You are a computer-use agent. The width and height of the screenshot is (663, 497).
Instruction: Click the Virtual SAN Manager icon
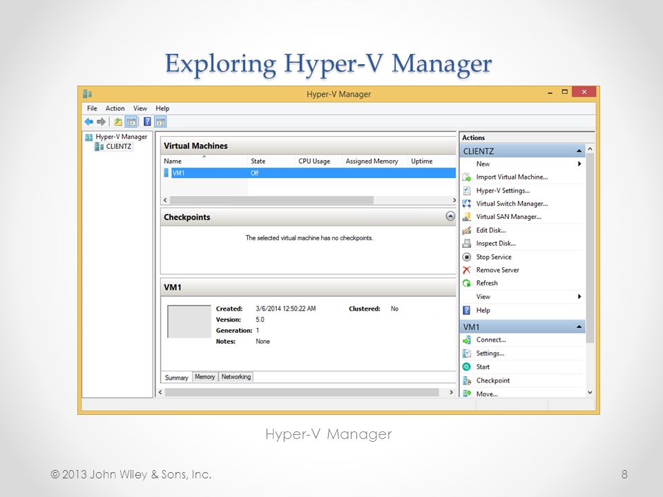click(467, 217)
